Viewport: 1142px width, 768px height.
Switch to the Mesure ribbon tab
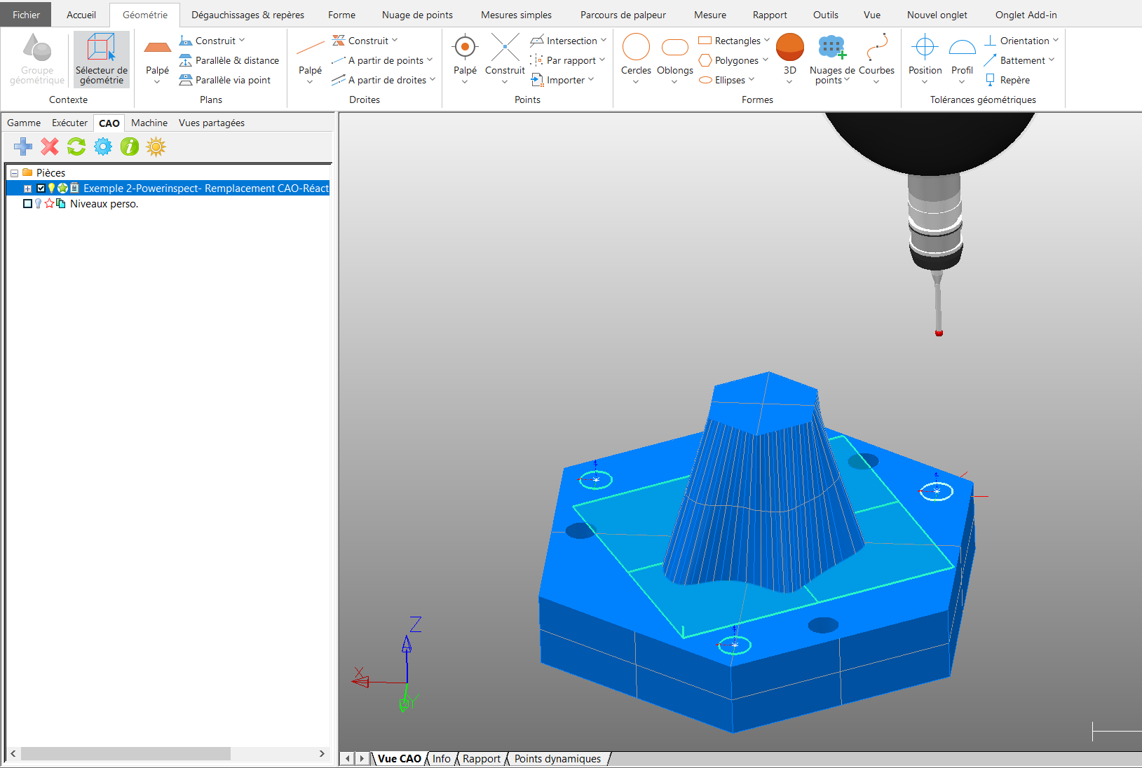pyautogui.click(x=709, y=15)
